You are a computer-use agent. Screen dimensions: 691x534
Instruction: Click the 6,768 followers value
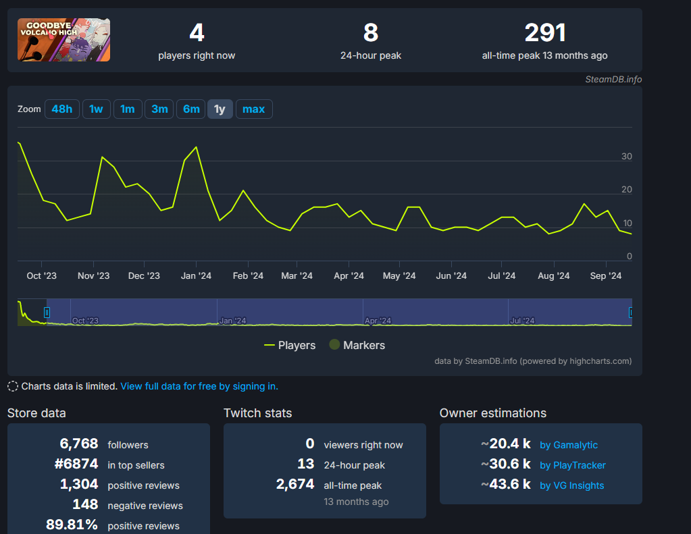79,444
